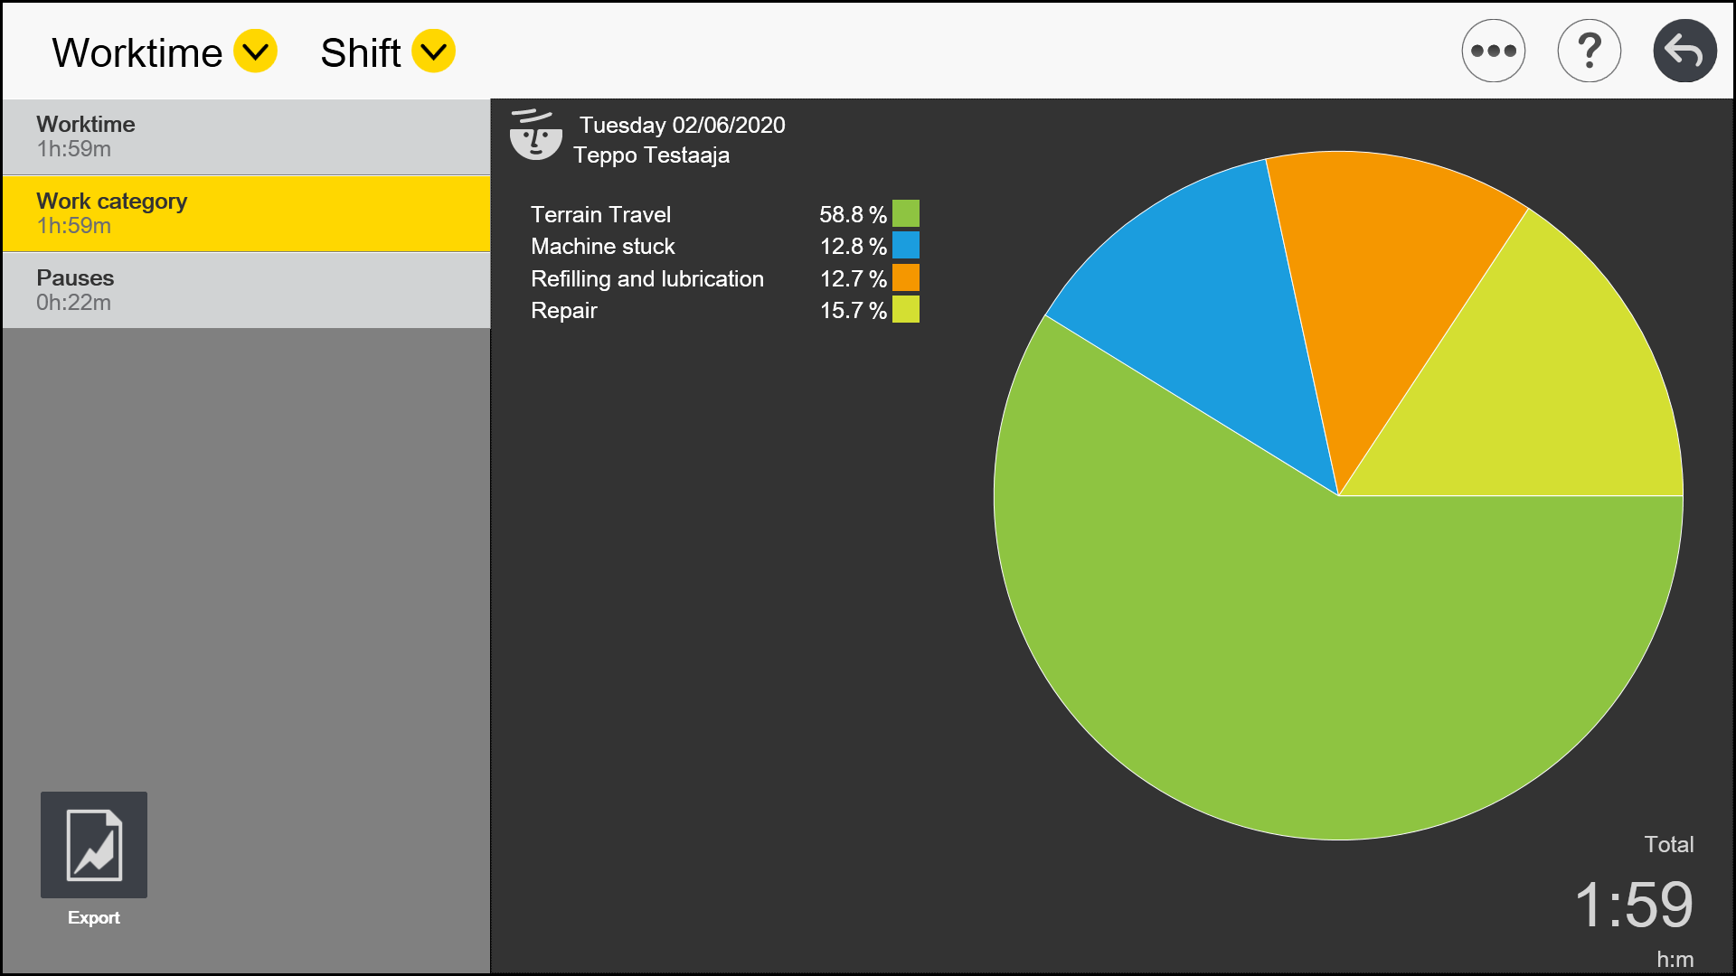The height and width of the screenshot is (976, 1736).
Task: Click the Export report icon
Action: pos(94,845)
